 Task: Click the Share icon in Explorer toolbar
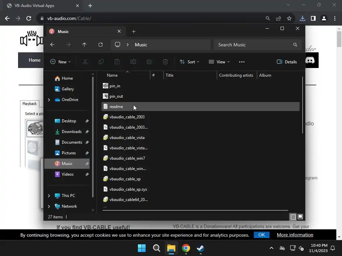point(149,62)
